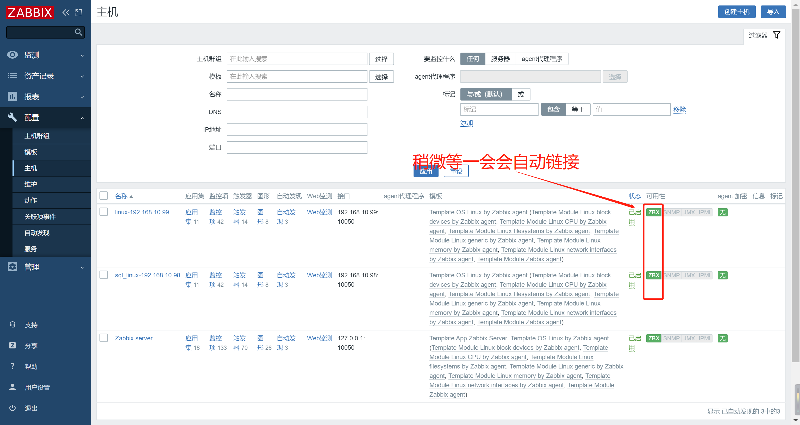Click the 导入 button
Viewport: 800px width, 425px height.
pyautogui.click(x=773, y=12)
